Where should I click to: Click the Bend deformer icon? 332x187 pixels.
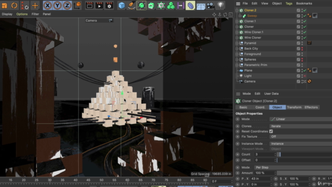(190, 5)
